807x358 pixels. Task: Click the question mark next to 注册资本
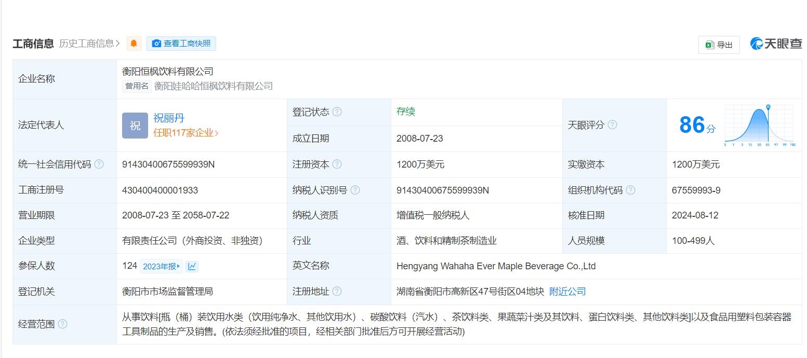point(337,164)
